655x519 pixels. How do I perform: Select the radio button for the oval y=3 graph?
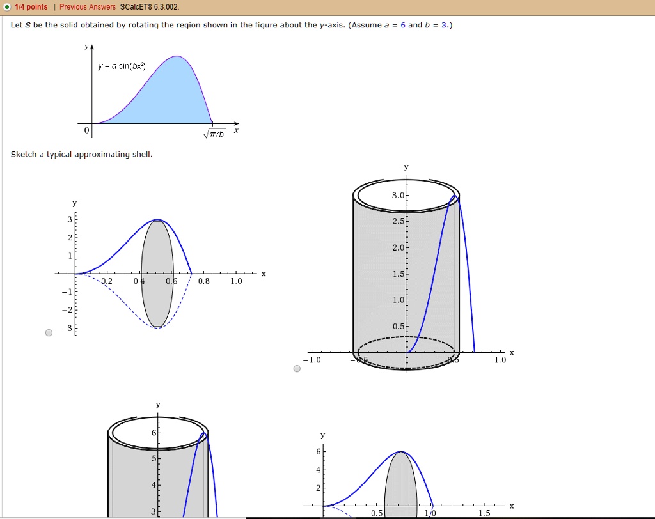coord(49,333)
